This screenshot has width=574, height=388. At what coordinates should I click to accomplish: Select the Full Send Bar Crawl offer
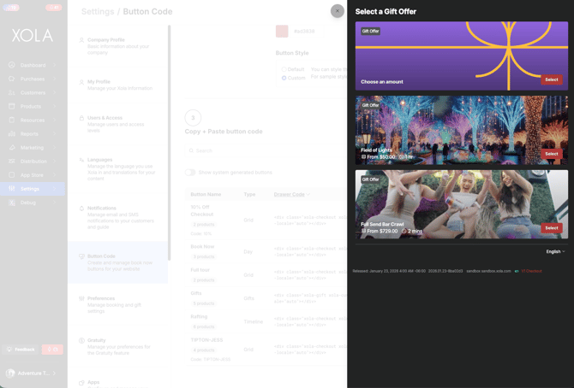tap(552, 228)
